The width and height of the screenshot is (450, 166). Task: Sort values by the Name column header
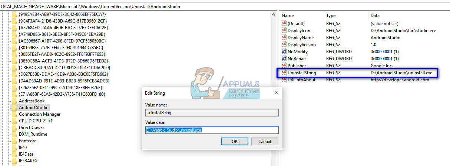[x=302, y=16]
